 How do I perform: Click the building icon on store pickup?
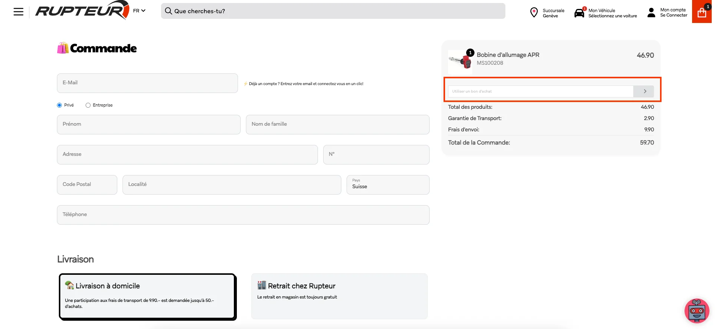[262, 285]
